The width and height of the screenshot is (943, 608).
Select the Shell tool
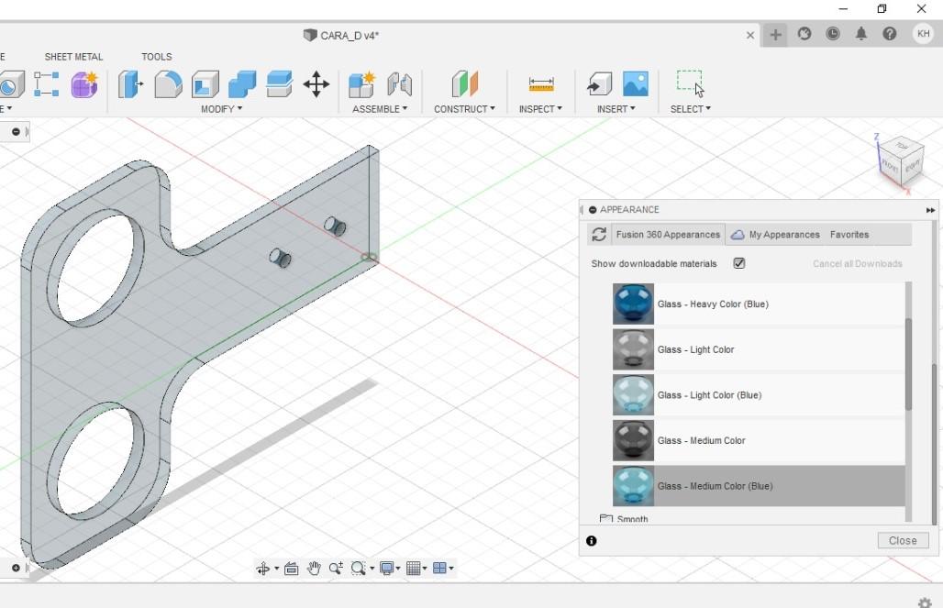click(x=205, y=84)
